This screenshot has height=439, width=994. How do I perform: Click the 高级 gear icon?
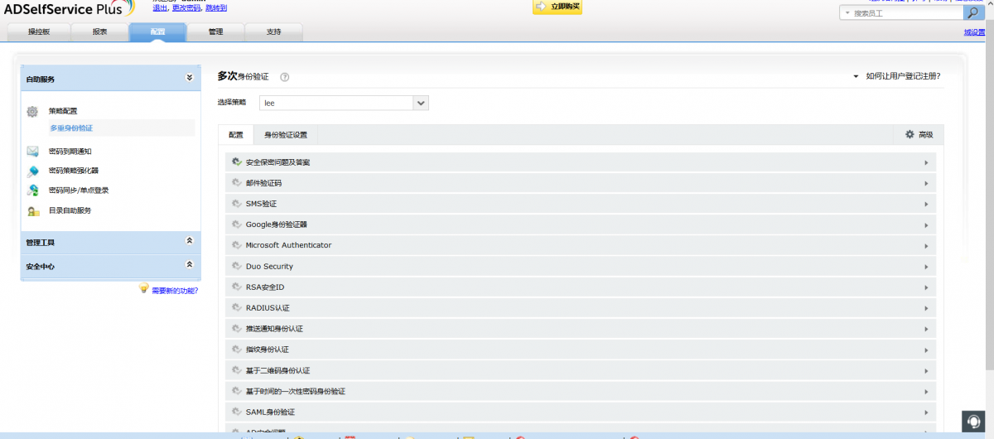[910, 134]
